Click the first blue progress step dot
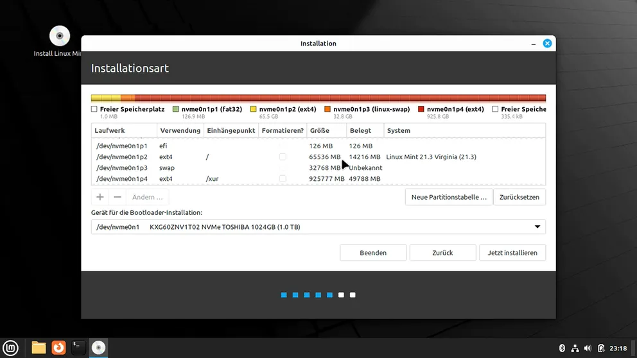This screenshot has width=637, height=358. coord(284,295)
